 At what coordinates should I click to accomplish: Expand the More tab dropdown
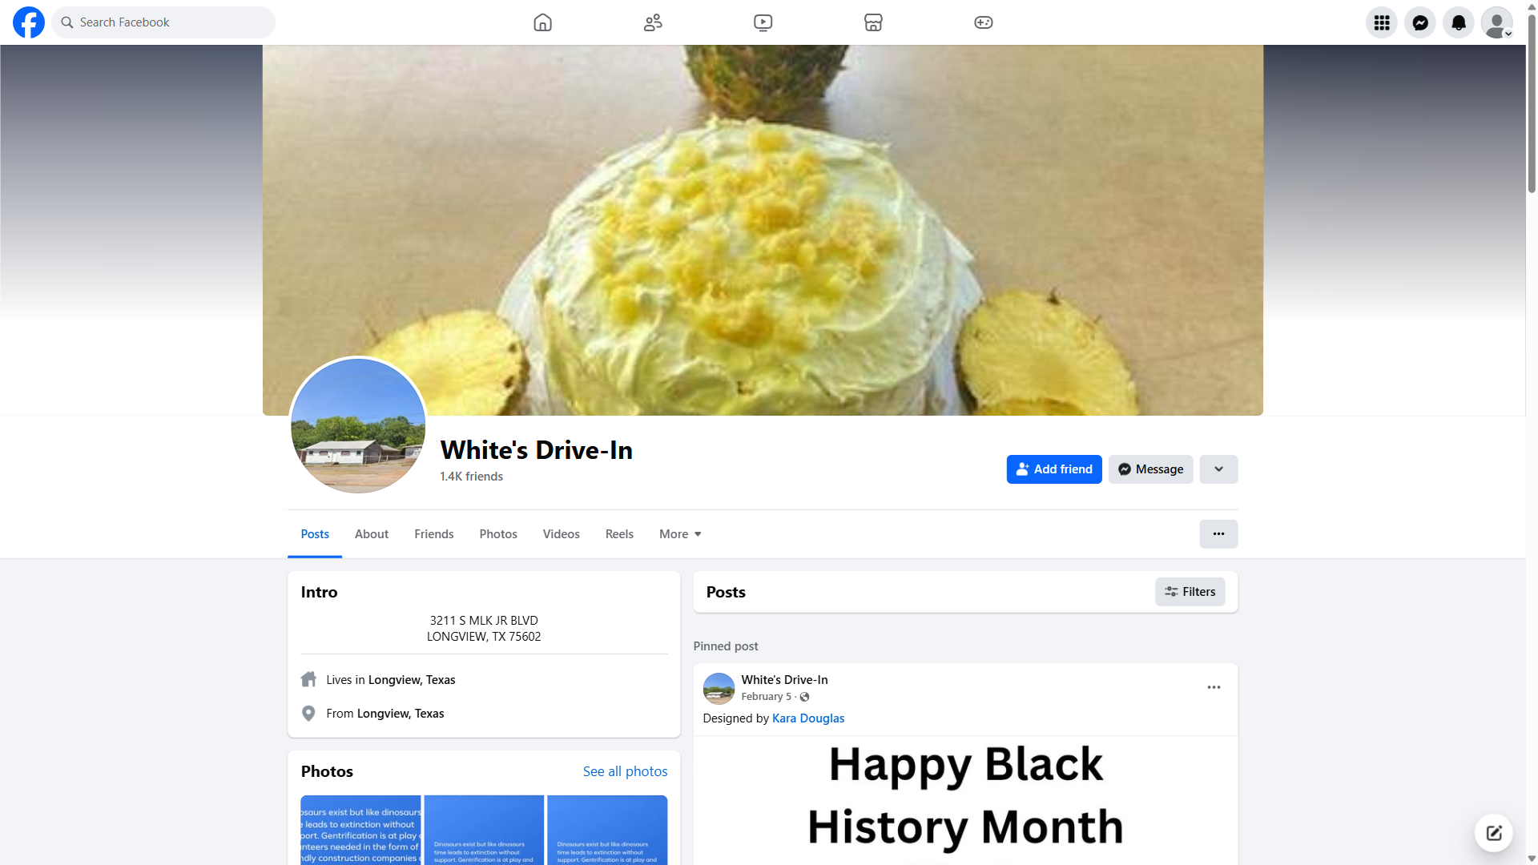pos(680,534)
